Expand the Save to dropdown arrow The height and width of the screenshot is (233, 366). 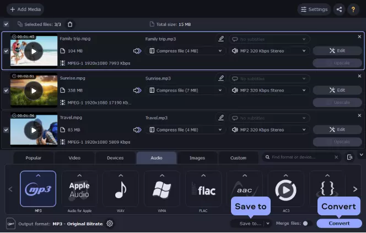[x=268, y=224]
